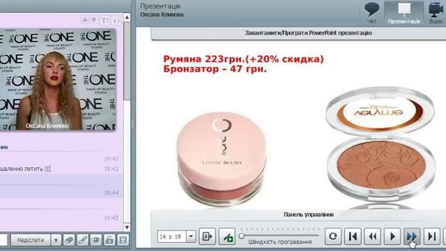Viewport: 446px width, 251px height.
Task: Click the 19:40 timestamp in chat
Action: coord(111,158)
